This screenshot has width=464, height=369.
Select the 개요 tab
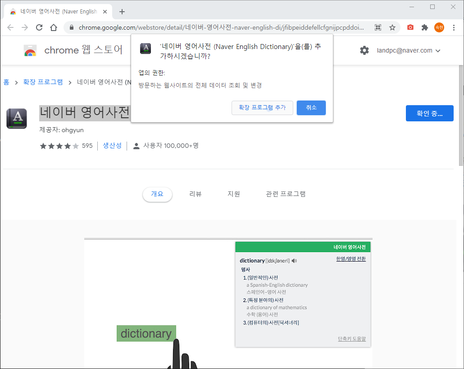(x=157, y=194)
